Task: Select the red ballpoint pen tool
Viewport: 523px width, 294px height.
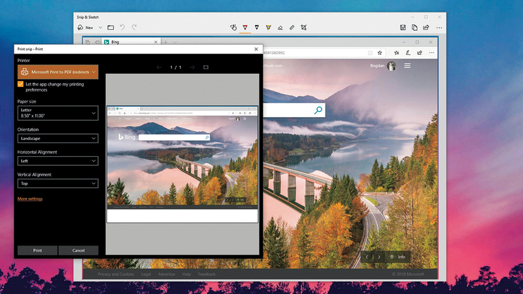Action: (x=245, y=27)
